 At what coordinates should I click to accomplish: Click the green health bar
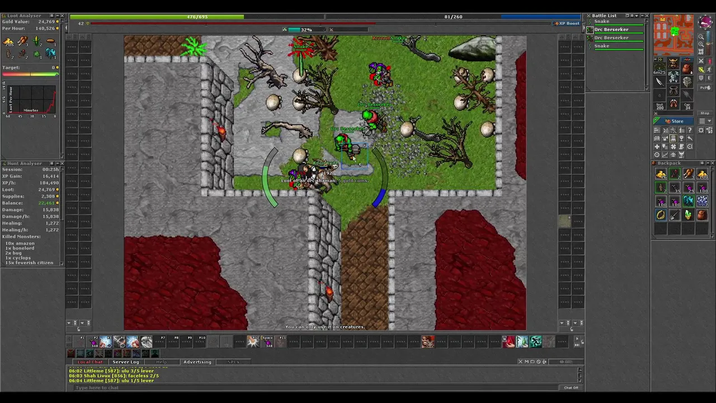(x=157, y=17)
